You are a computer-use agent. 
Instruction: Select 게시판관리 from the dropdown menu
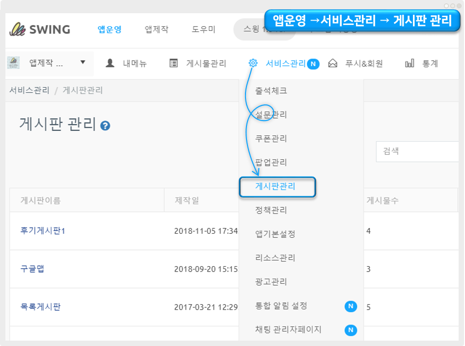[275, 187]
